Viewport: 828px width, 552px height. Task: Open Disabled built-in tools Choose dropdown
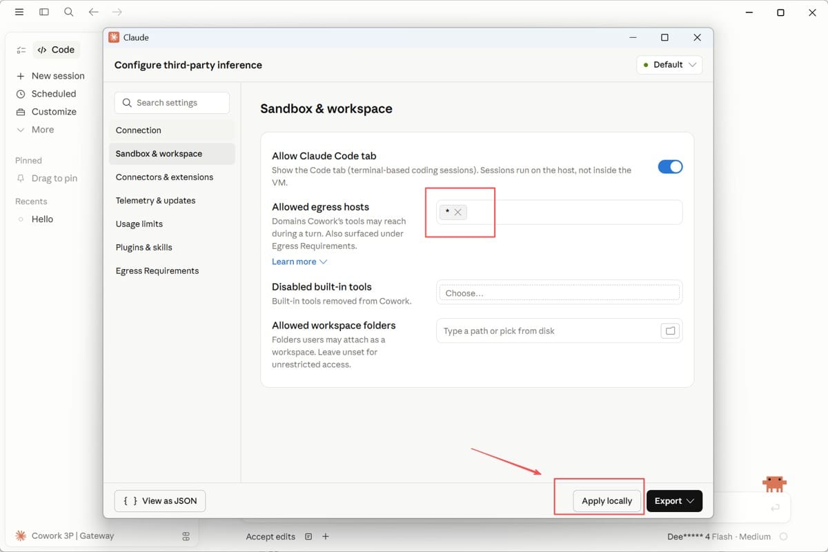[x=559, y=293]
